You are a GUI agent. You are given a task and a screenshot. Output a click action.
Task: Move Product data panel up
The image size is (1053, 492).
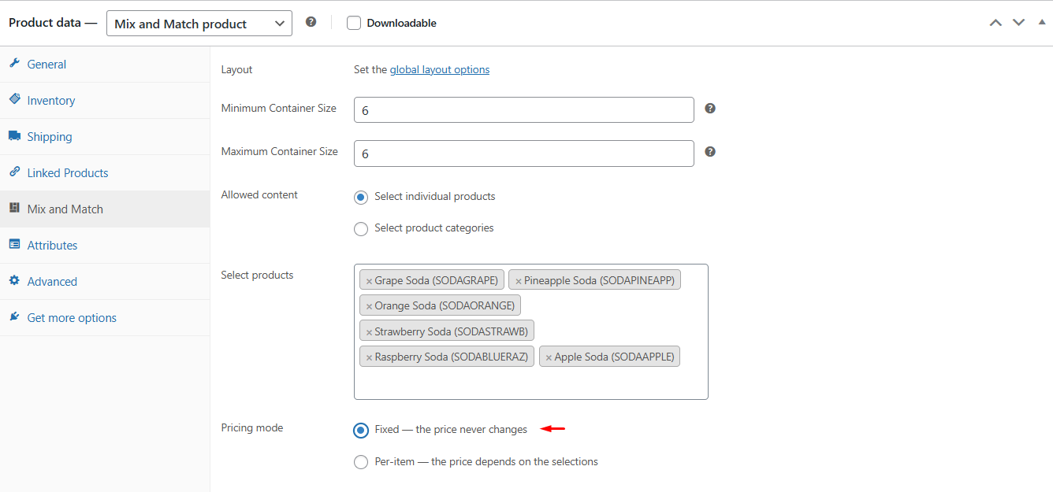[x=996, y=23]
